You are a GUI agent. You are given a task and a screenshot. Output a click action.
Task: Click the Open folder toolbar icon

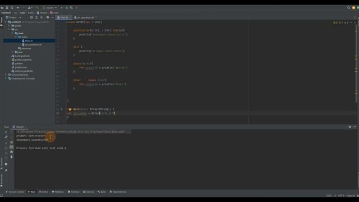click(x=2, y=7)
